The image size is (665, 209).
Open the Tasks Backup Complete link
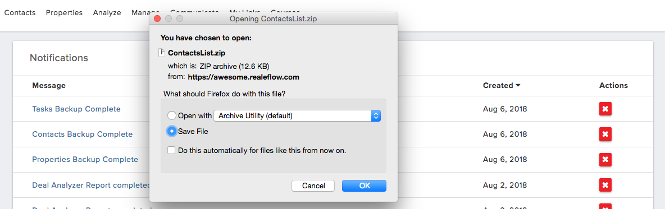76,109
